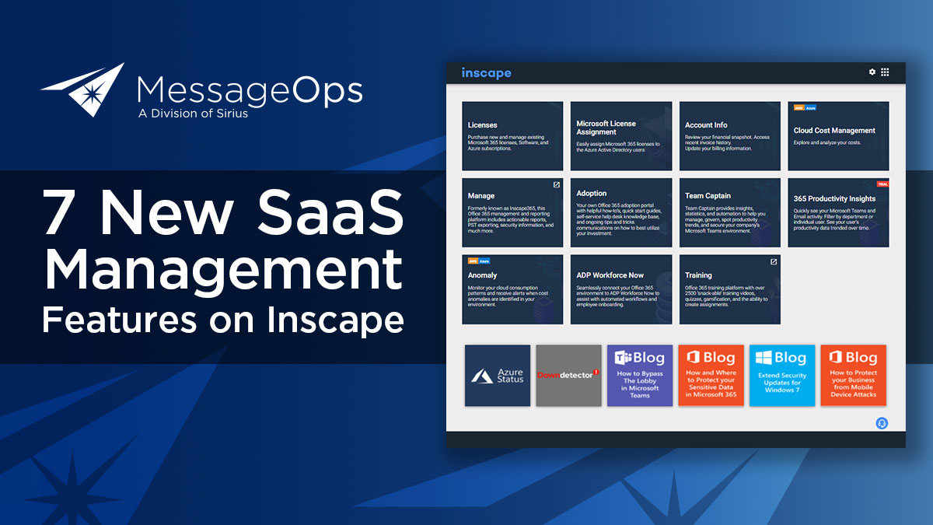Click the Windows icon on the Windows 7 blog tile
This screenshot has height=525, width=933.
pos(764,358)
